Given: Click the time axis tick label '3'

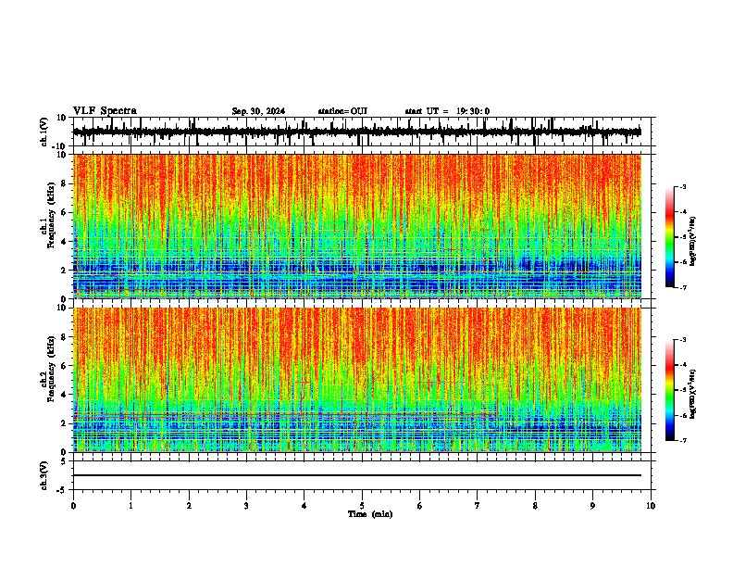Looking at the screenshot, I should tap(246, 506).
